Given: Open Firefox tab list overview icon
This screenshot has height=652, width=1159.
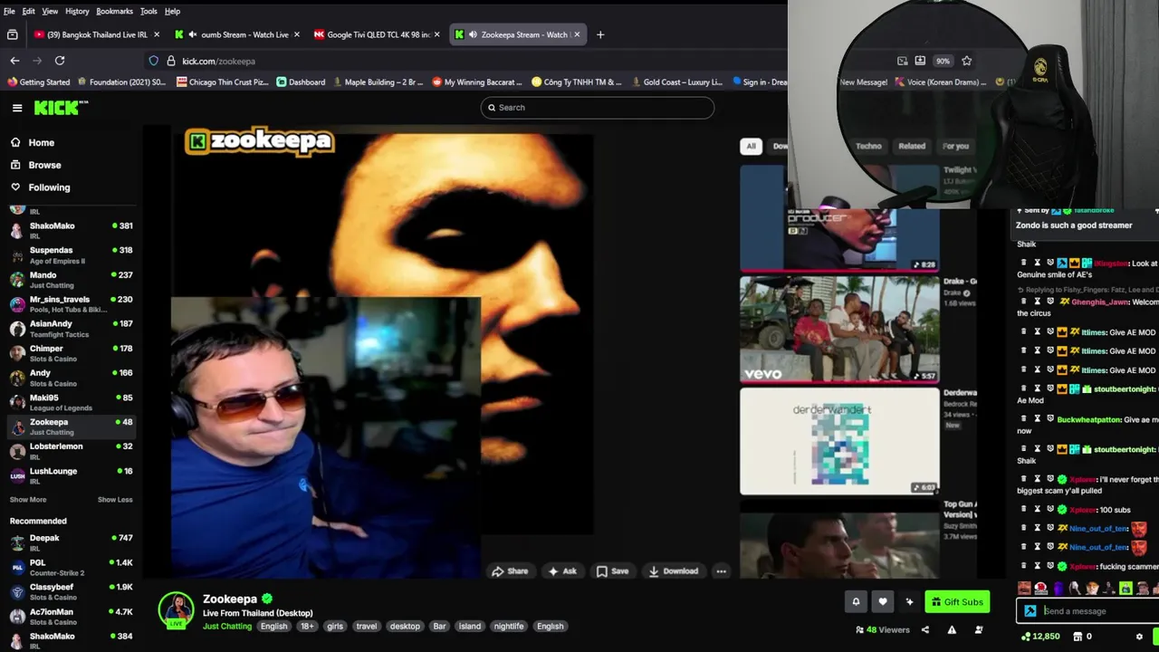Looking at the screenshot, I should (x=13, y=34).
